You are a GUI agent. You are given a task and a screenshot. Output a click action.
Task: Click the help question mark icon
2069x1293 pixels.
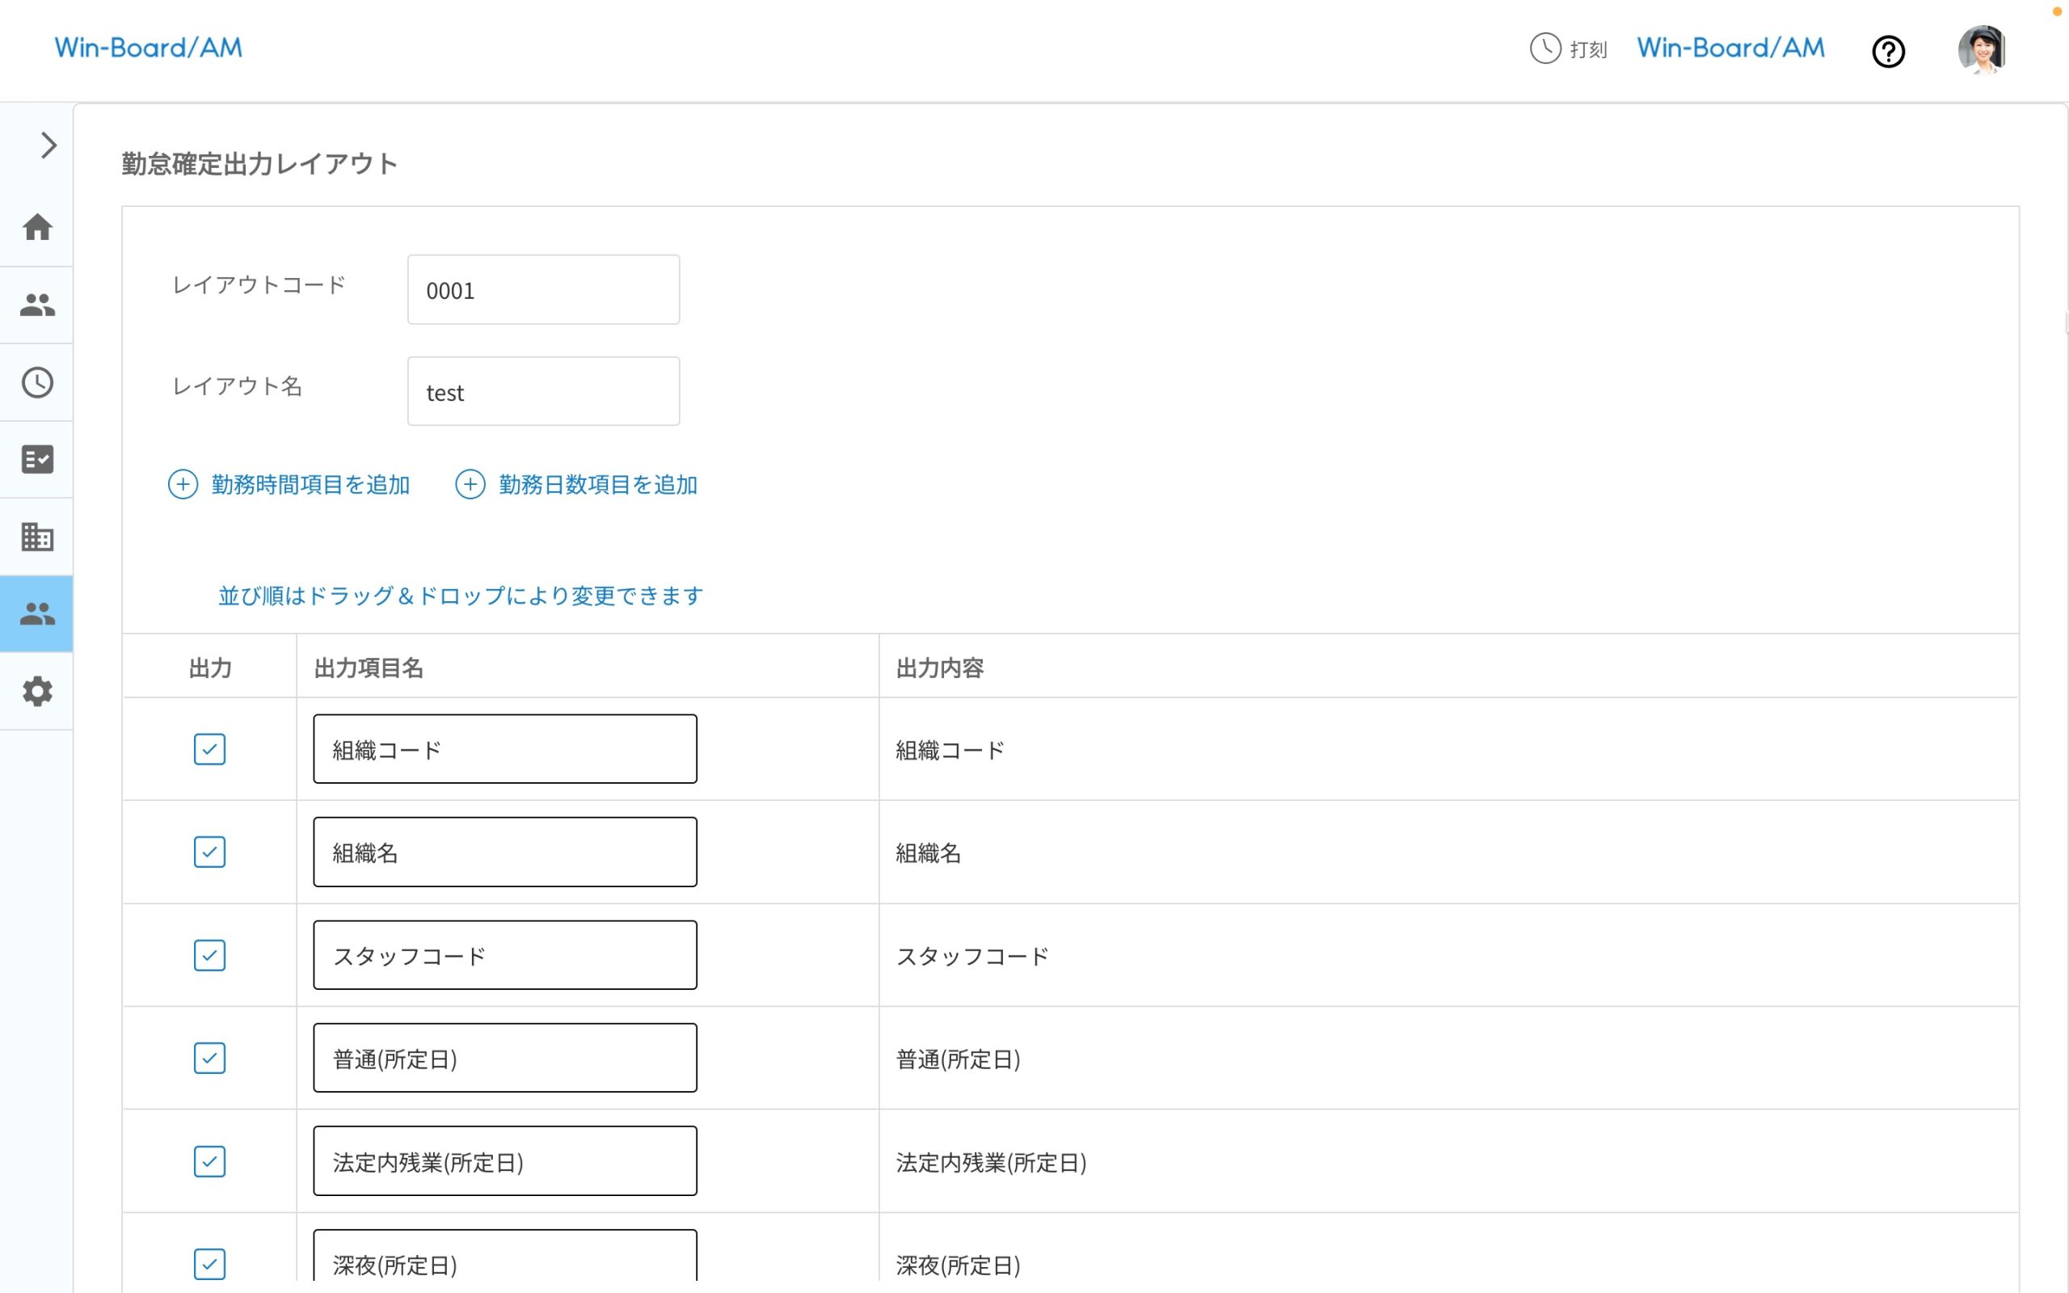click(x=1889, y=51)
